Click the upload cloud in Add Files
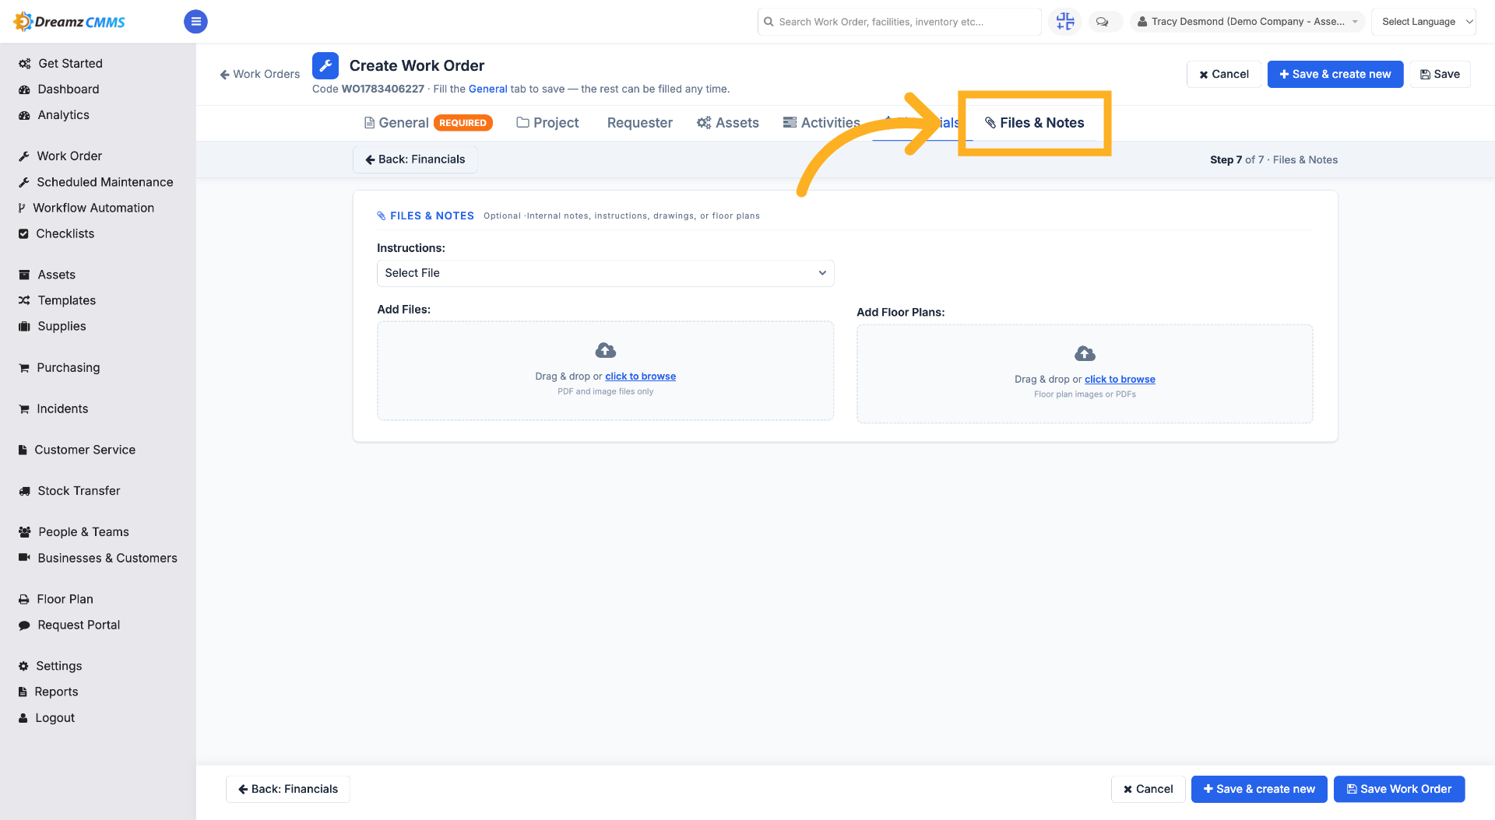The image size is (1495, 820). click(606, 350)
